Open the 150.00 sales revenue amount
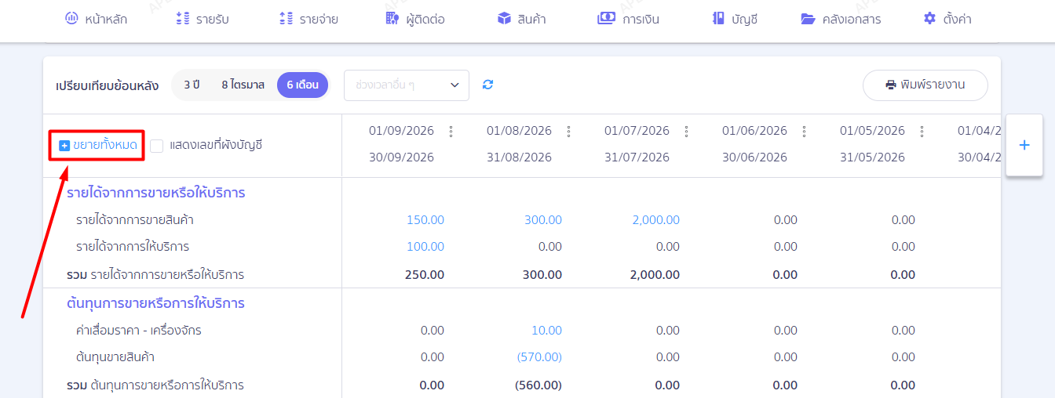The height and width of the screenshot is (398, 1055). pyautogui.click(x=425, y=220)
